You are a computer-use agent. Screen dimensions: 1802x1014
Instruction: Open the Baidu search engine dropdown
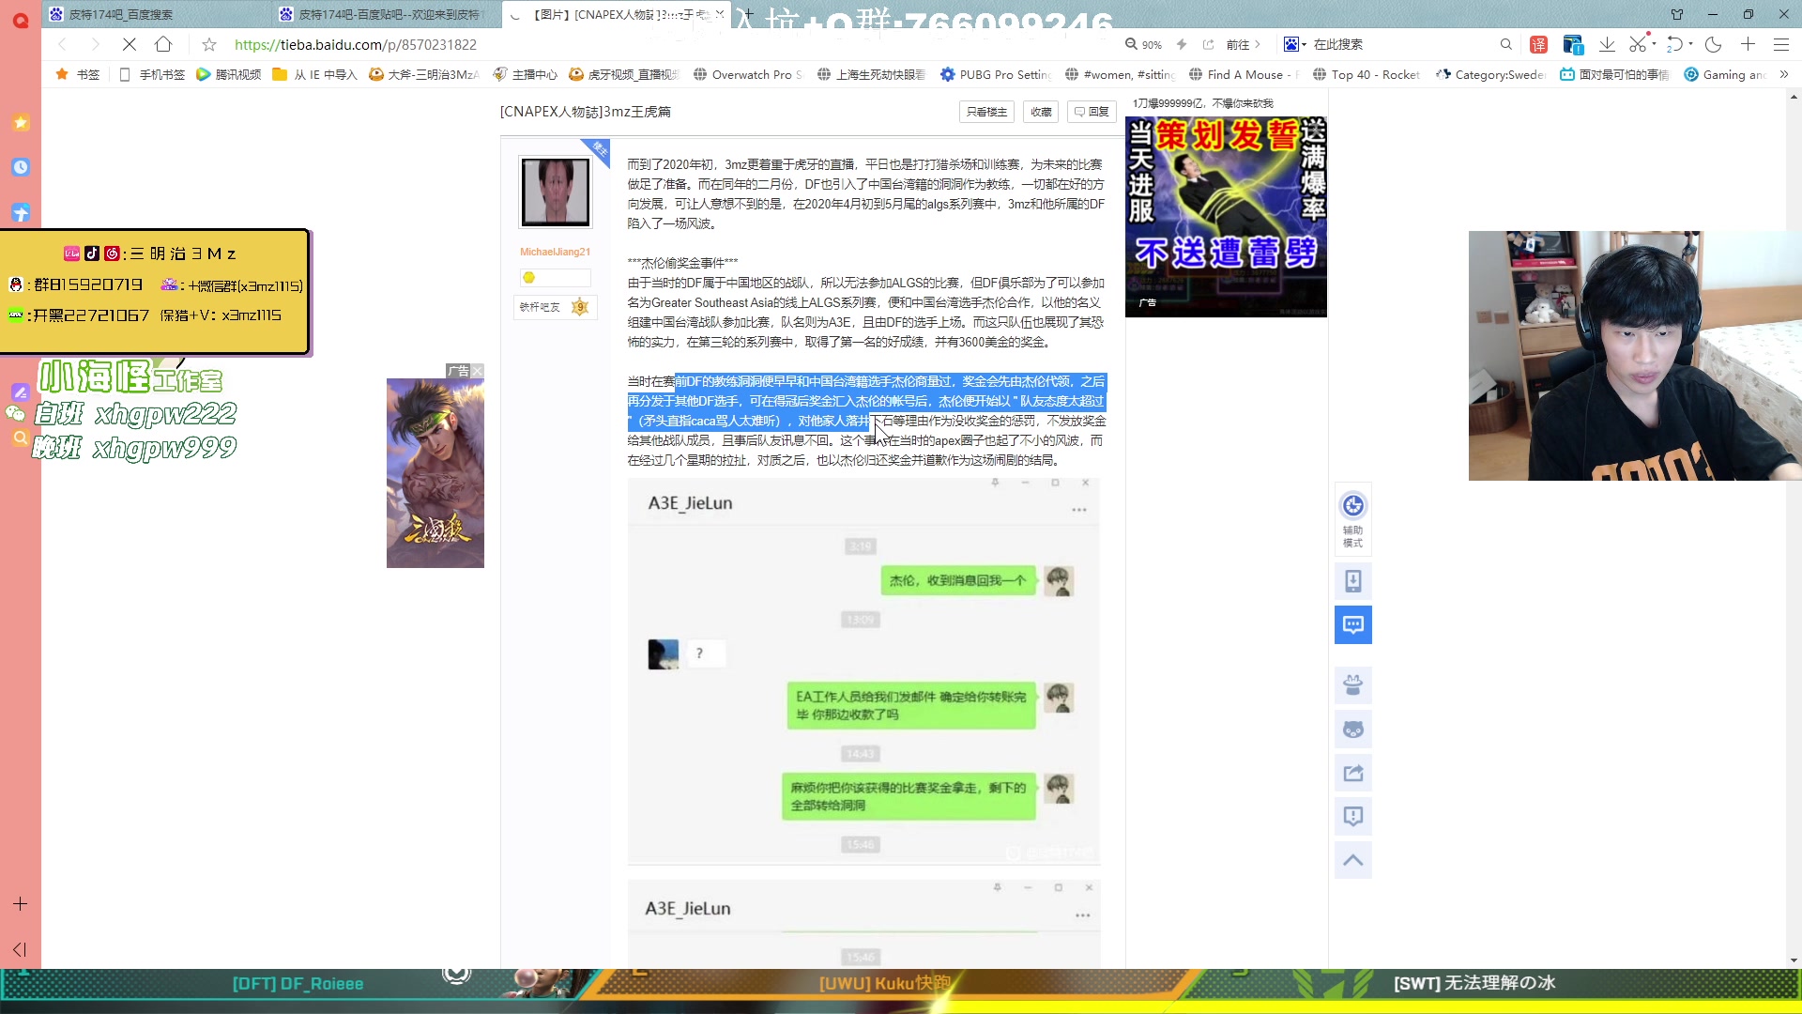pyautogui.click(x=1295, y=44)
